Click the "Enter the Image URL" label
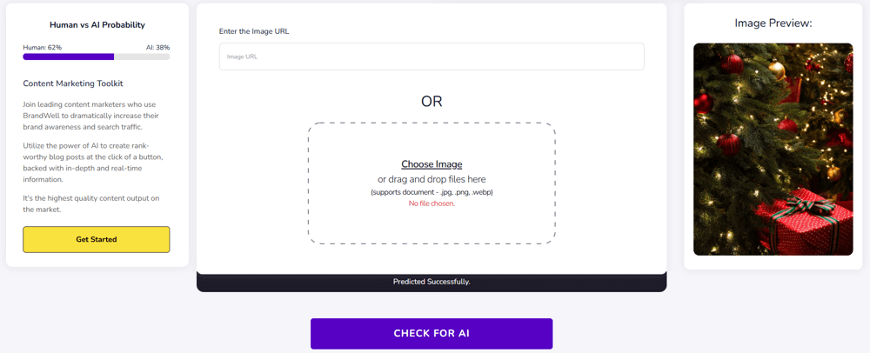The width and height of the screenshot is (870, 353). click(x=254, y=31)
